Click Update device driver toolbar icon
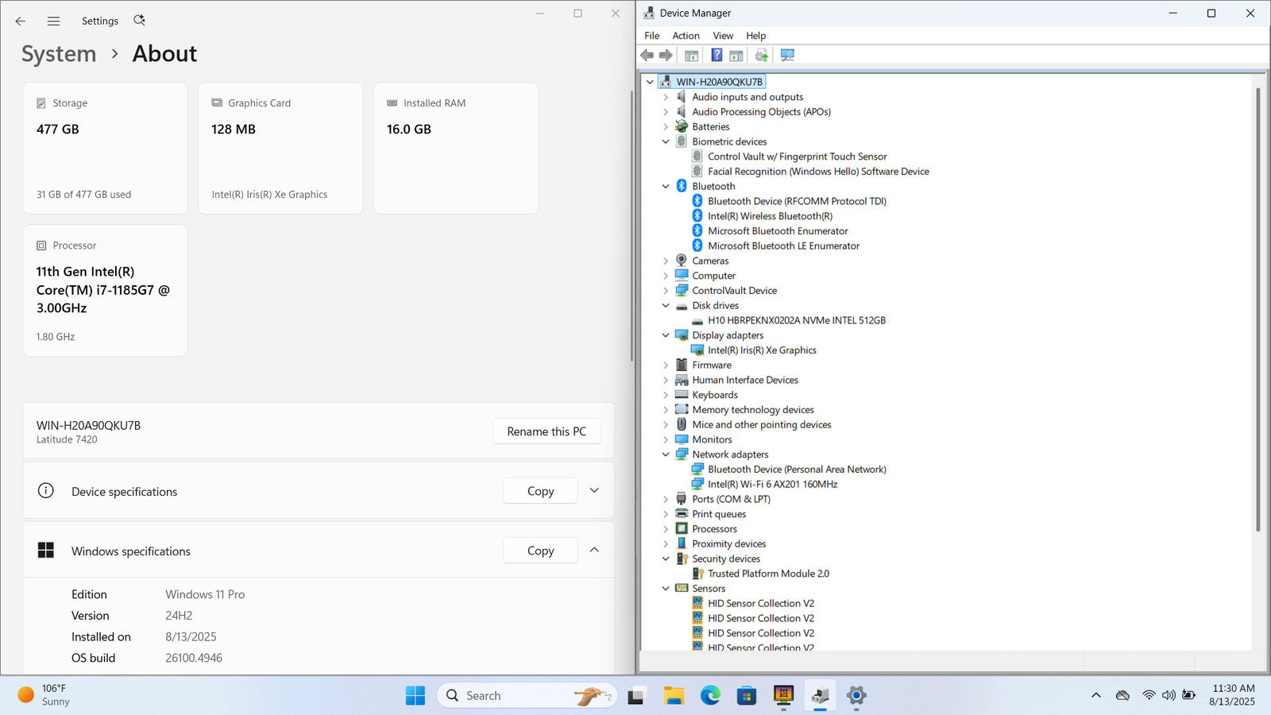 coord(762,56)
